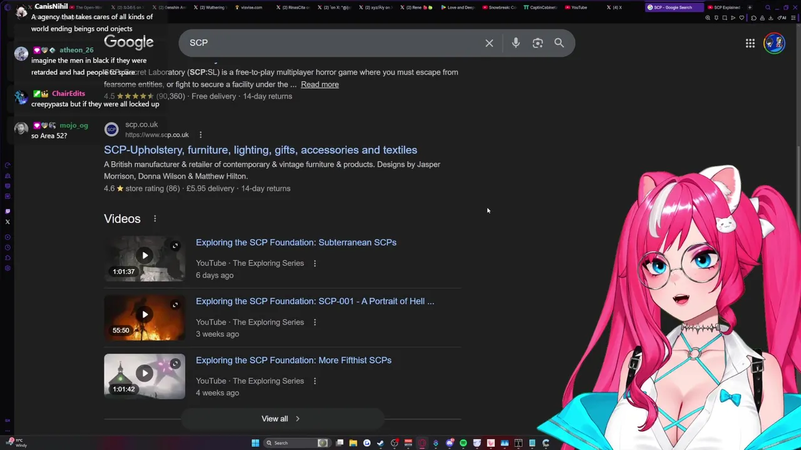Expand preview on SCP-001 video thumbnail

pos(175,304)
